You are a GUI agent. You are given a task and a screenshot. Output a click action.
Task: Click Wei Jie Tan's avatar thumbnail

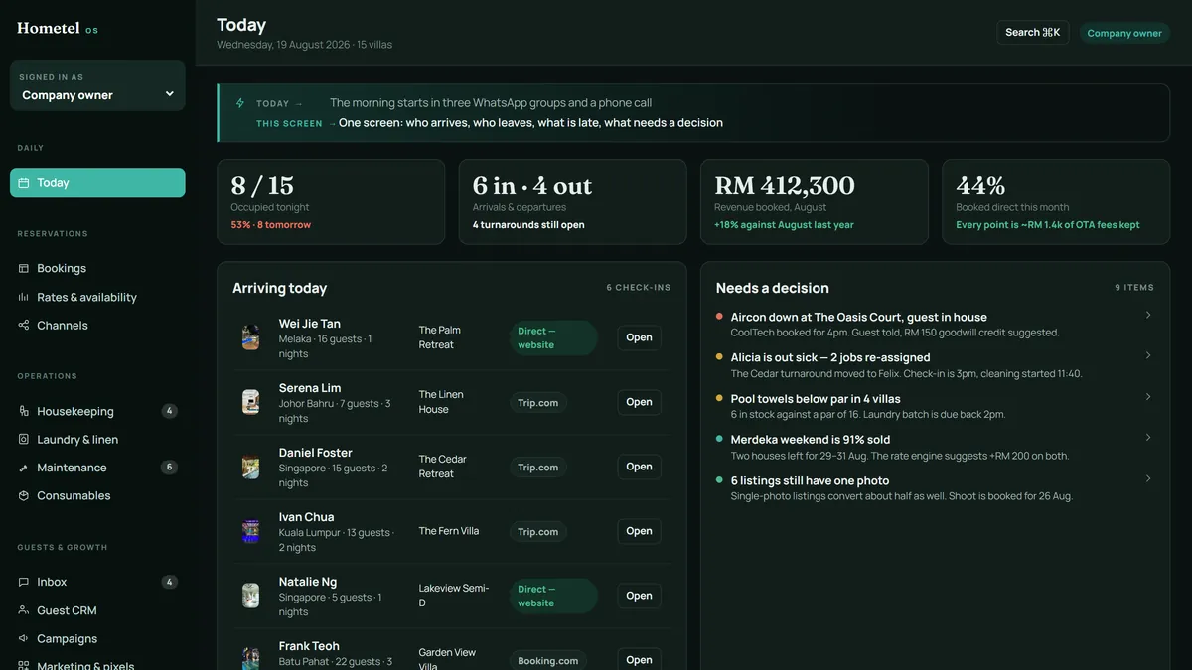[251, 337]
